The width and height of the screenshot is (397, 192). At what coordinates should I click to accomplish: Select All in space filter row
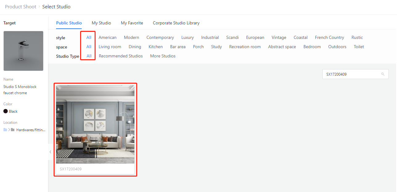[89, 47]
